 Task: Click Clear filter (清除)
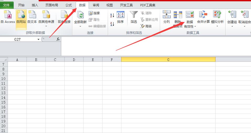pos(146,13)
